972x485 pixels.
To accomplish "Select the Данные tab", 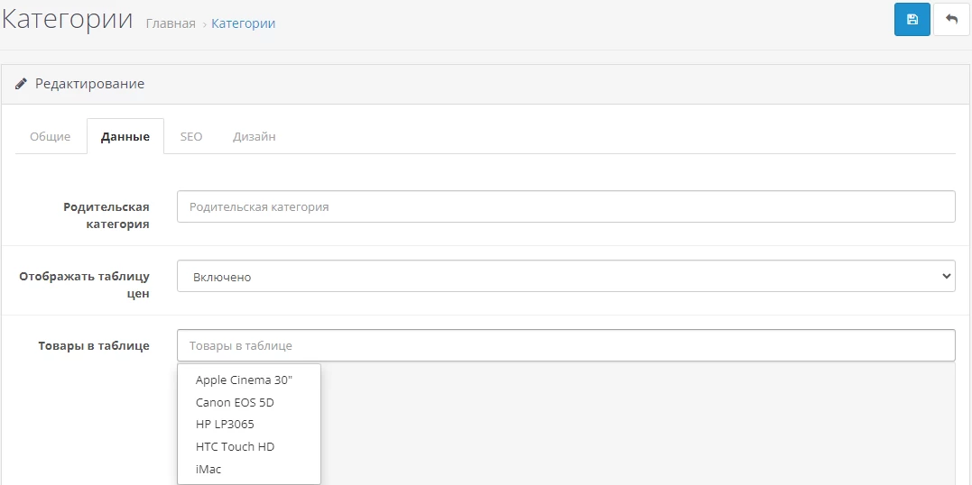I will pos(125,136).
